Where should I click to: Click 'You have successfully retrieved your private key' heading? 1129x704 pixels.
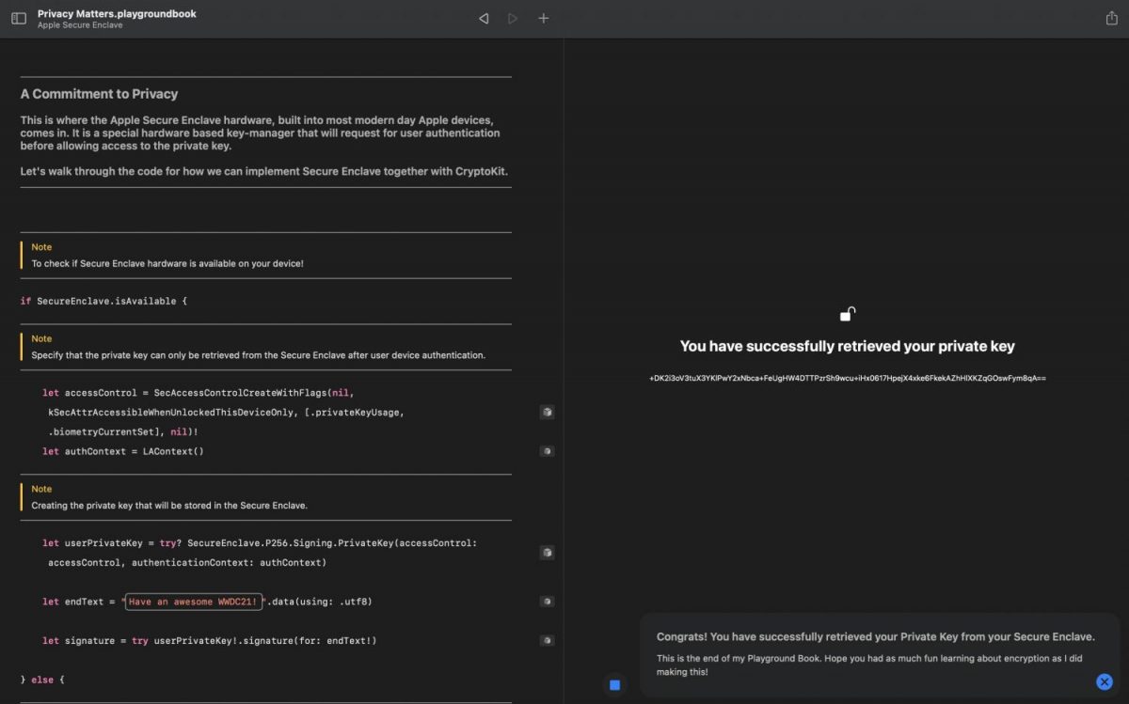point(848,346)
